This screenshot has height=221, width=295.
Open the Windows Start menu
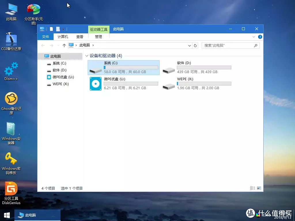click(x=6, y=215)
